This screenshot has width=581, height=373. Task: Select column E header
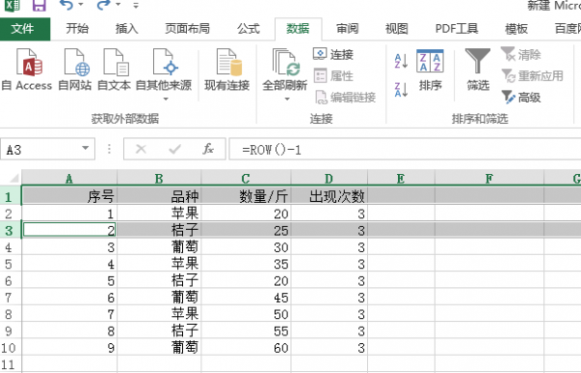pos(401,179)
